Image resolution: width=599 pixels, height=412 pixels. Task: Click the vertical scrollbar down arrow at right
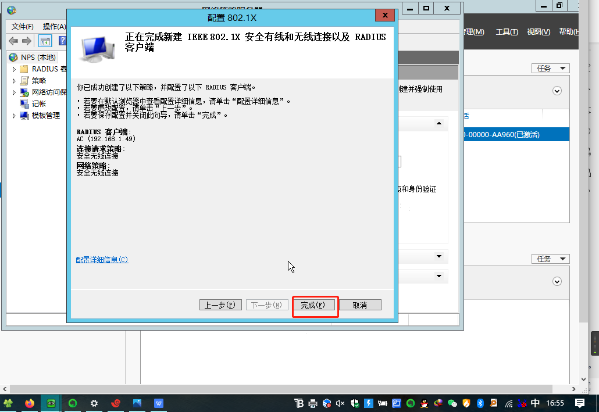[x=583, y=379]
